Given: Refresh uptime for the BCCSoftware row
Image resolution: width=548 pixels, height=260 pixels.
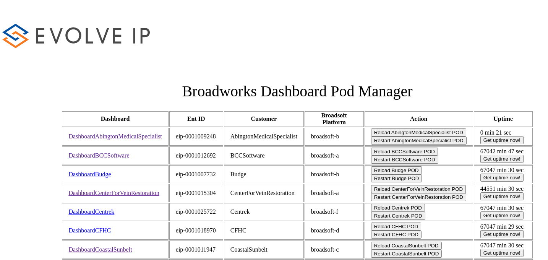Looking at the screenshot, I should pyautogui.click(x=501, y=159).
